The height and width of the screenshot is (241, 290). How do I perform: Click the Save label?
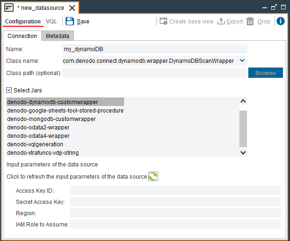click(x=83, y=22)
